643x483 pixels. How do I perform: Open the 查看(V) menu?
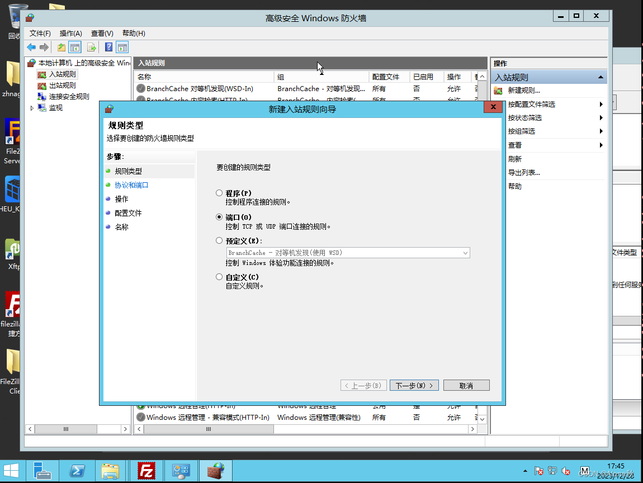102,33
